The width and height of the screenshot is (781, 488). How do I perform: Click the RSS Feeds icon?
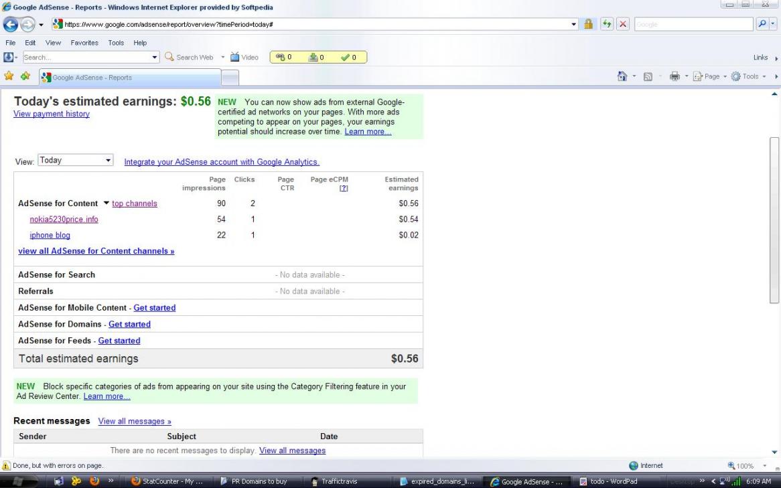tap(648, 76)
